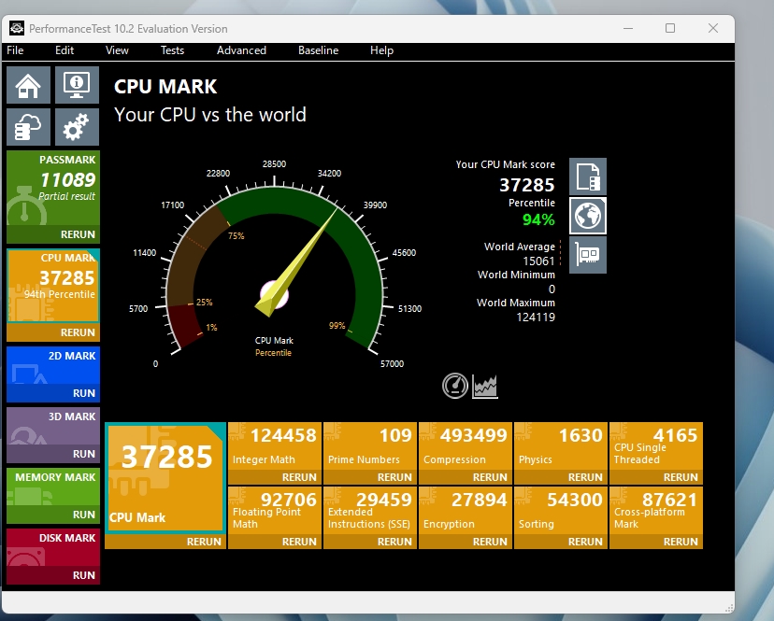Rerun the Physics test
Image resolution: width=774 pixels, height=621 pixels.
[x=560, y=477]
